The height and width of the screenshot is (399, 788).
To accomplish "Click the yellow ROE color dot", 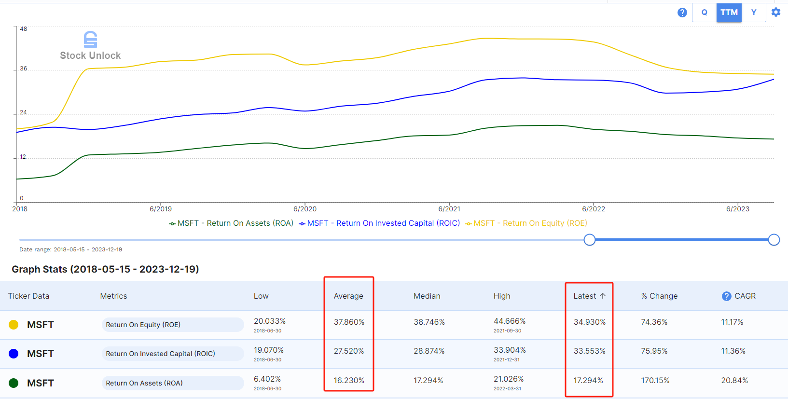I will pyautogui.click(x=14, y=325).
